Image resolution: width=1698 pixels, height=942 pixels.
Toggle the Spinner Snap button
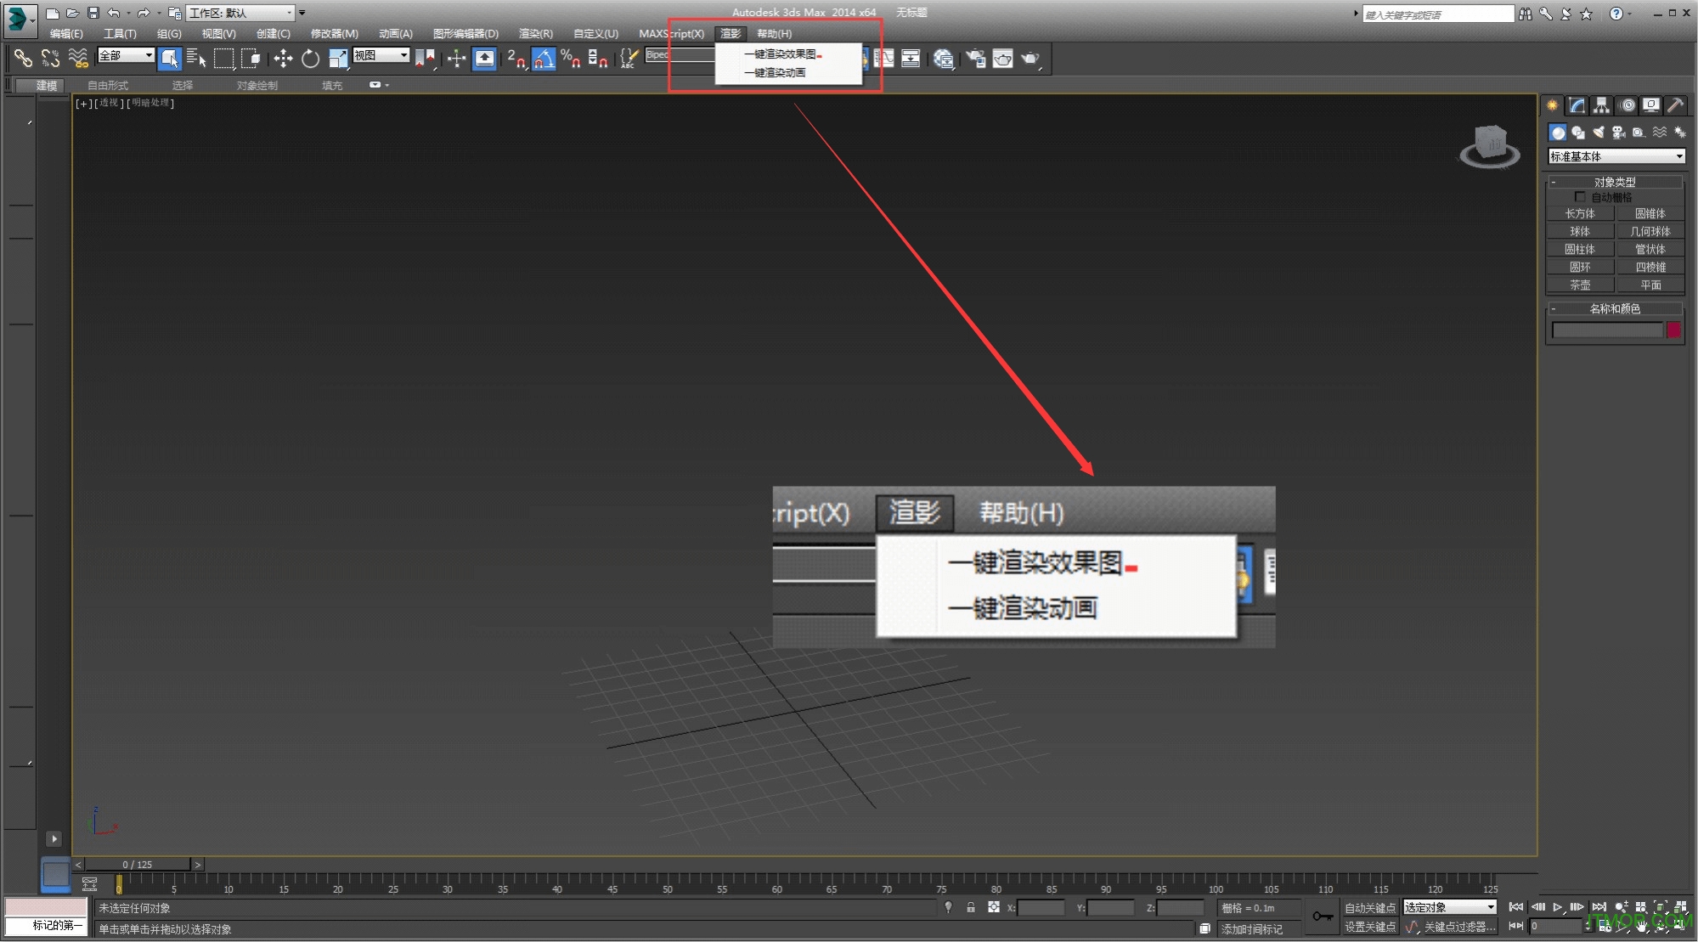pos(598,58)
